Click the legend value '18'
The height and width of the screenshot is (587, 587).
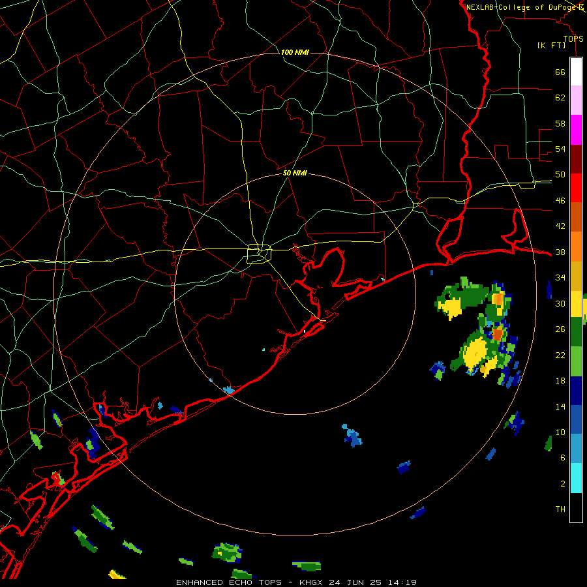click(560, 381)
